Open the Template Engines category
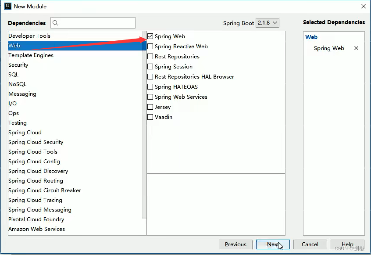The image size is (371, 255). coord(75,55)
